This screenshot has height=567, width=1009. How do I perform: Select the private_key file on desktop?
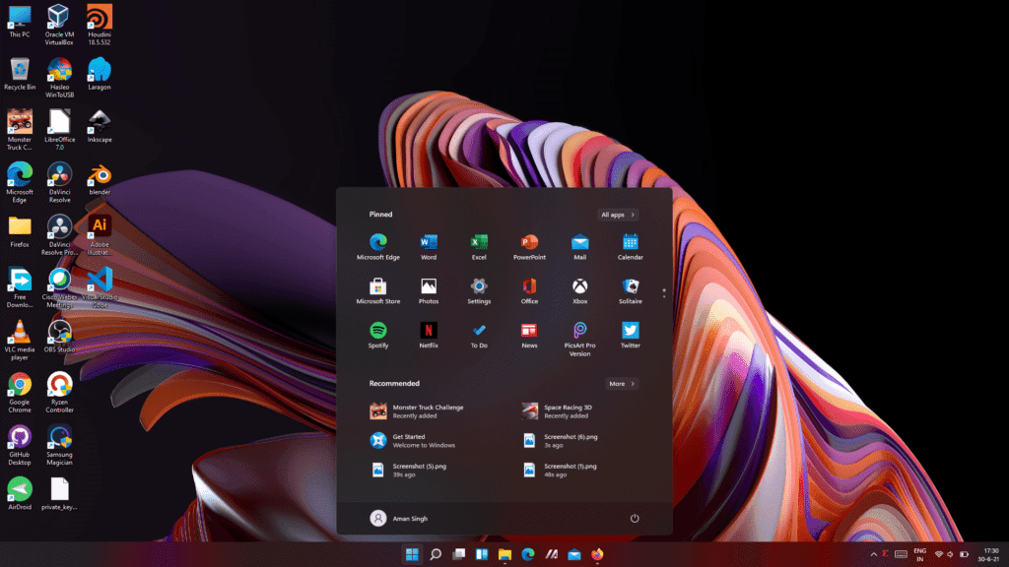[59, 494]
